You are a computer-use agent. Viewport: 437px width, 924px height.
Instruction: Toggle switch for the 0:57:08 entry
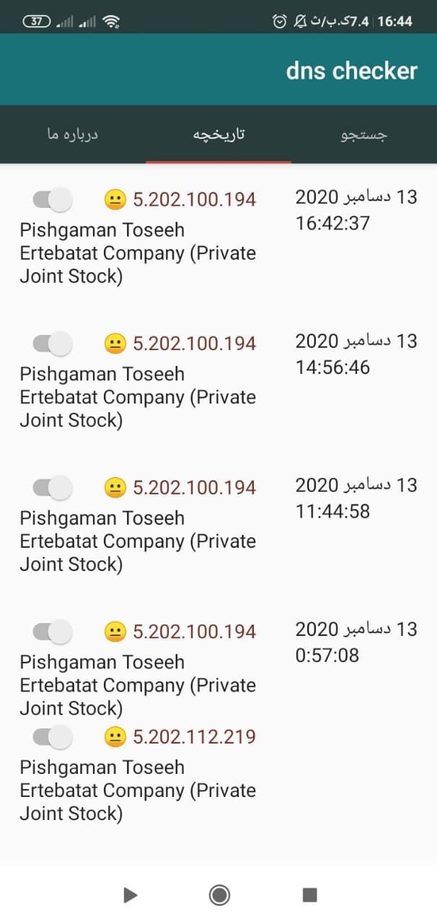(53, 632)
